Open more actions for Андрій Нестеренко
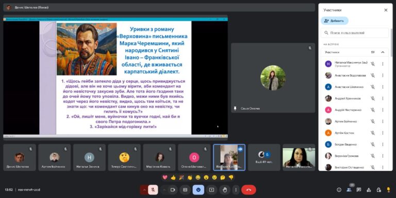Image resolution: width=396 pixels, height=198 pixels. (x=383, y=110)
